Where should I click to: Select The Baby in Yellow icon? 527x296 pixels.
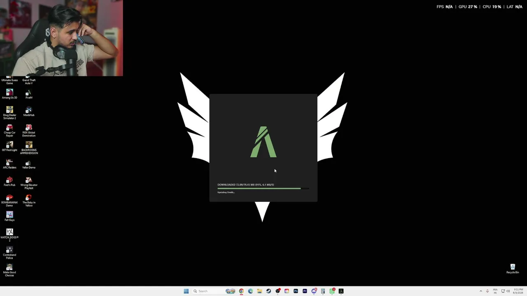pyautogui.click(x=29, y=200)
